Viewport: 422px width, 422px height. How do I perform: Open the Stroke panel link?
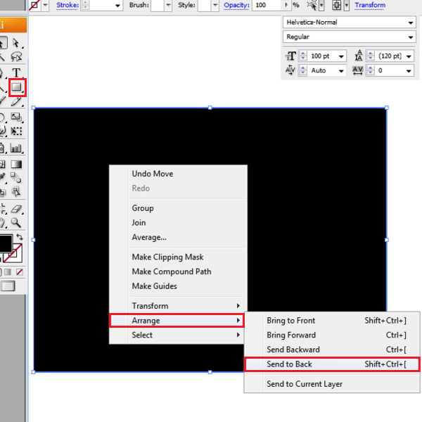tap(68, 5)
